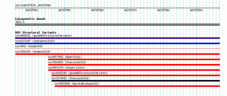Select the red bar under nsv3526653
This screenshot has width=227, height=96.
click(134, 65)
